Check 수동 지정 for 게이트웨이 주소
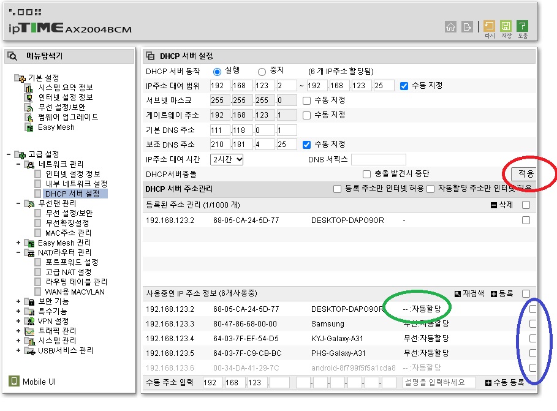Screen dimensions: 557x411 tap(306, 115)
